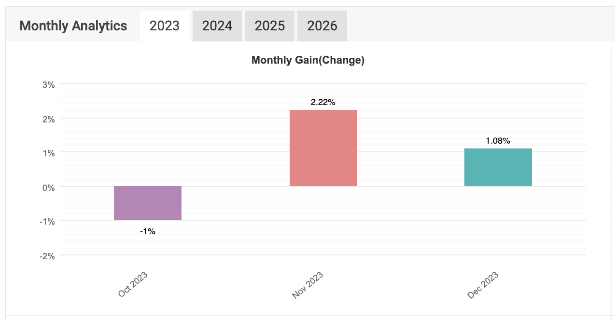Screen dimensions: 615x320
Task: Click the 1.08% data label
Action: pyautogui.click(x=498, y=141)
